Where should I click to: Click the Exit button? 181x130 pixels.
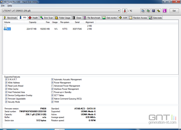pyautogui.click(x=174, y=11)
